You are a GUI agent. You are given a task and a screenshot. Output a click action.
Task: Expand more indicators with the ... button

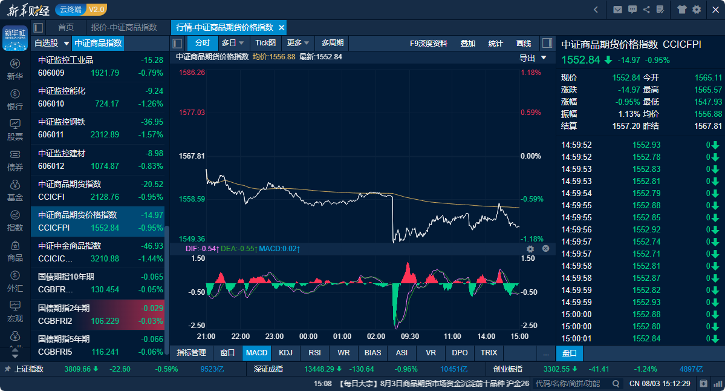click(545, 353)
